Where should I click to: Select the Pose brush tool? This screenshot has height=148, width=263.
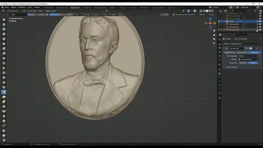point(4,111)
